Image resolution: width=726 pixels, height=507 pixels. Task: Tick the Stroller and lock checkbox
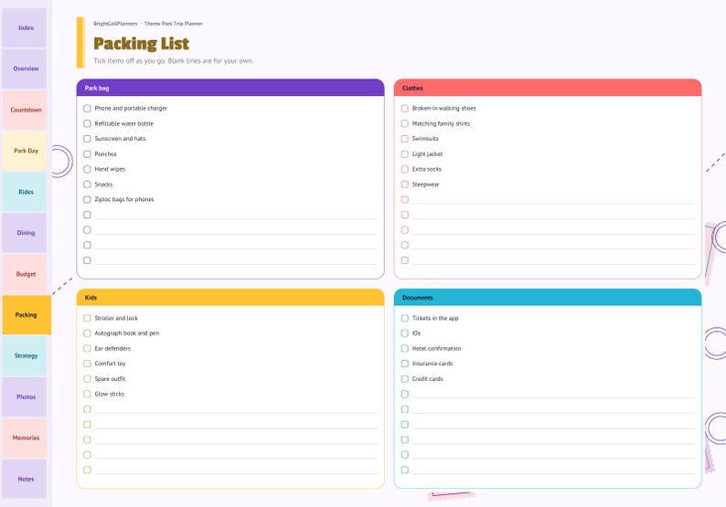(87, 318)
